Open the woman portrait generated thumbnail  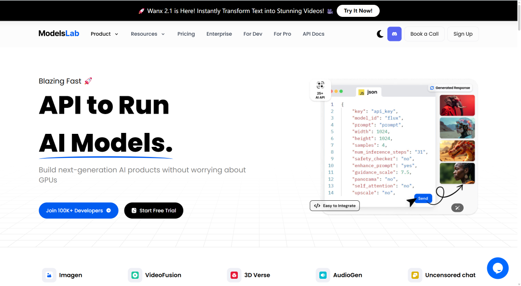(x=457, y=173)
